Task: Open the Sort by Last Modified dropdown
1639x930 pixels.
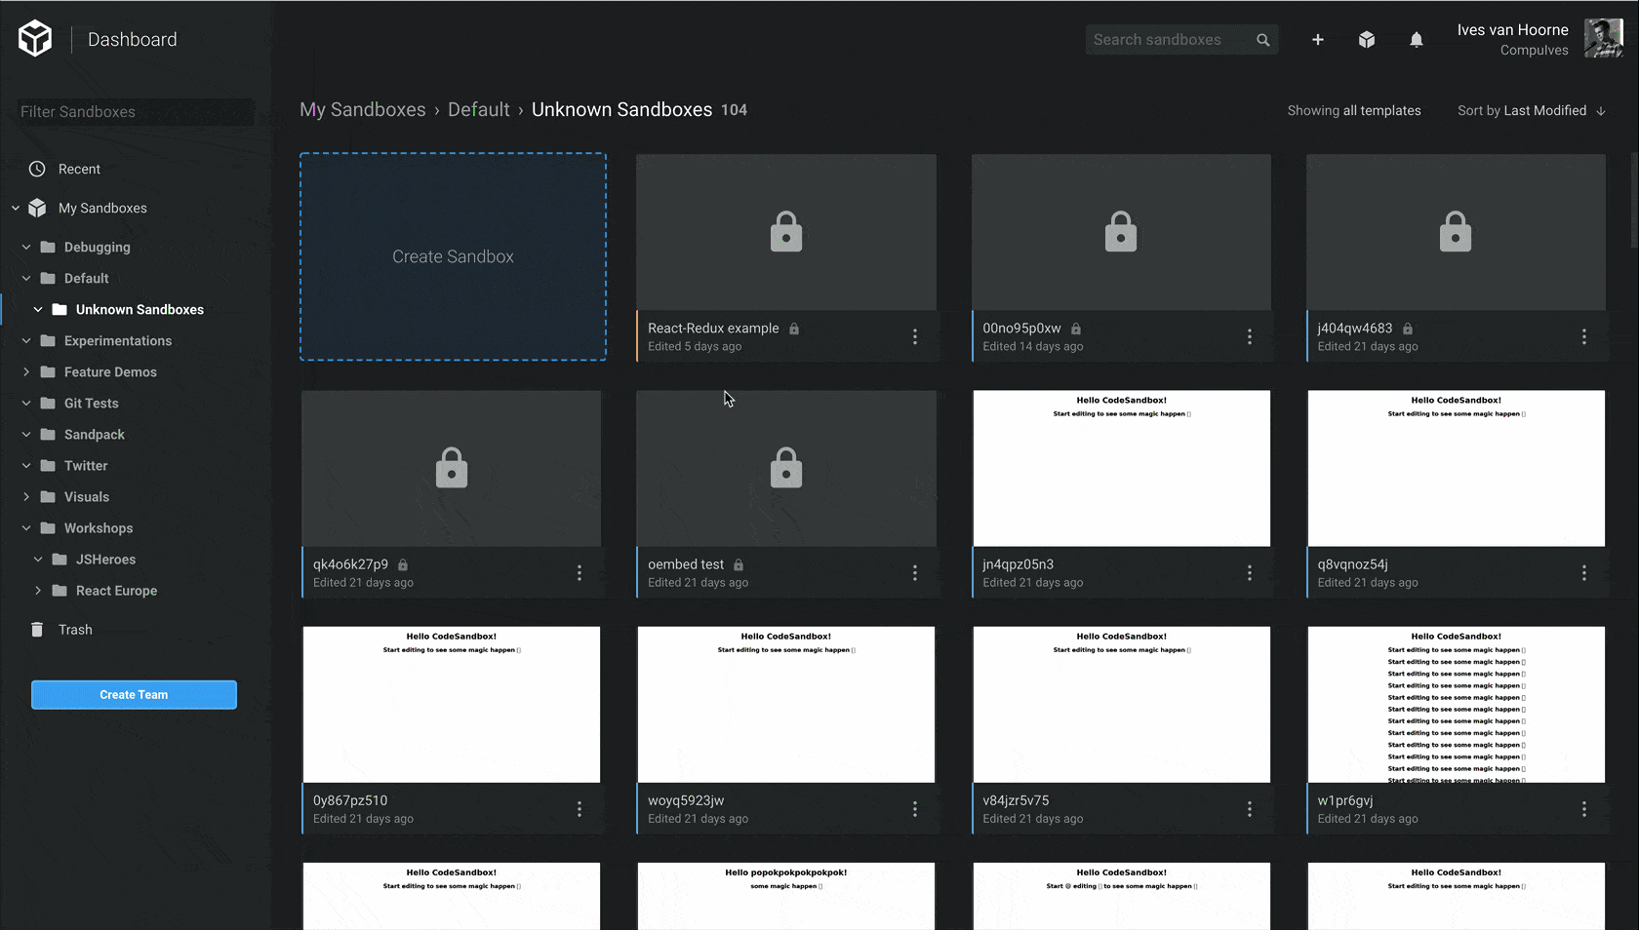Action: coord(1531,110)
